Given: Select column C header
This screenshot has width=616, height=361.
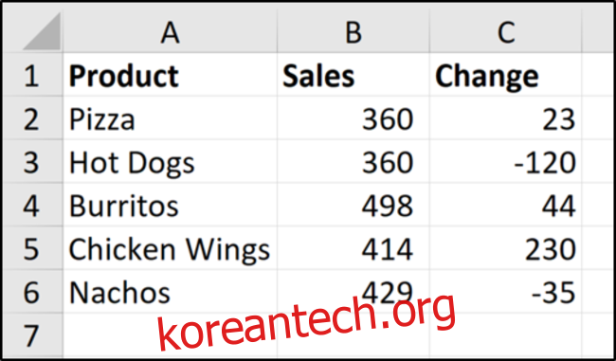Looking at the screenshot, I should (x=506, y=31).
